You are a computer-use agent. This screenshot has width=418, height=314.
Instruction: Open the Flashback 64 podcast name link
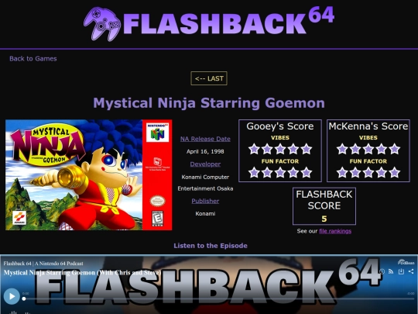(43, 264)
